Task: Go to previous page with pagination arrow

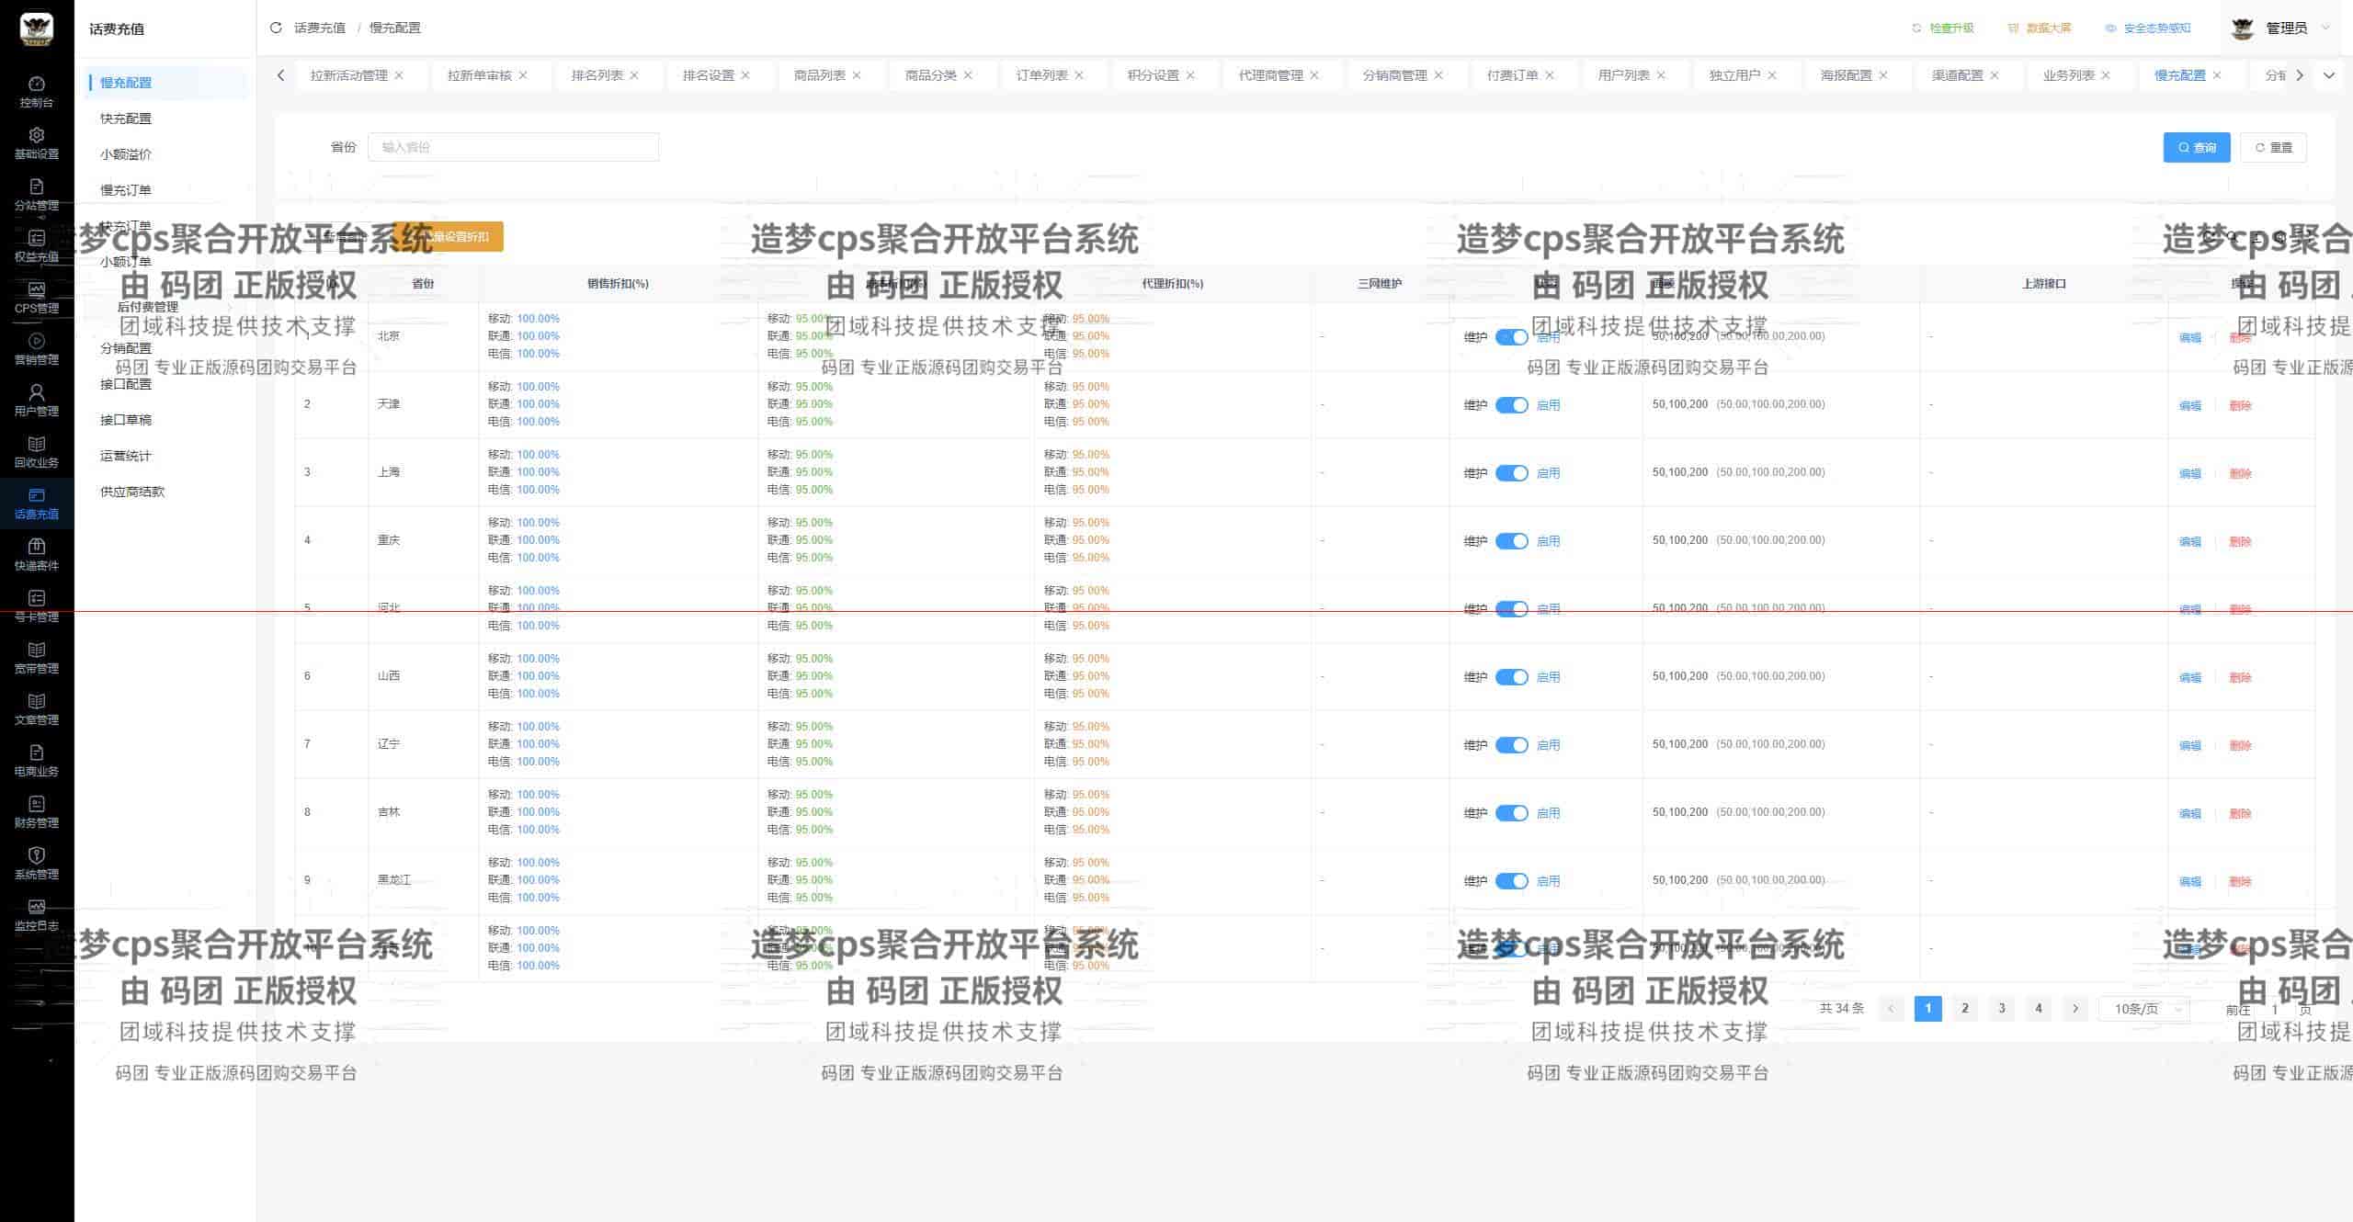Action: [1891, 1009]
